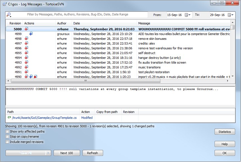
Task: Click modified action icon for revision 4990
Action: (x=26, y=77)
